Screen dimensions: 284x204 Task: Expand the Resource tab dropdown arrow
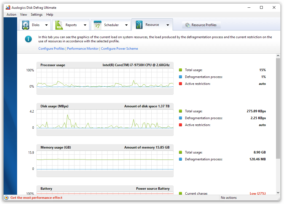tap(168, 25)
